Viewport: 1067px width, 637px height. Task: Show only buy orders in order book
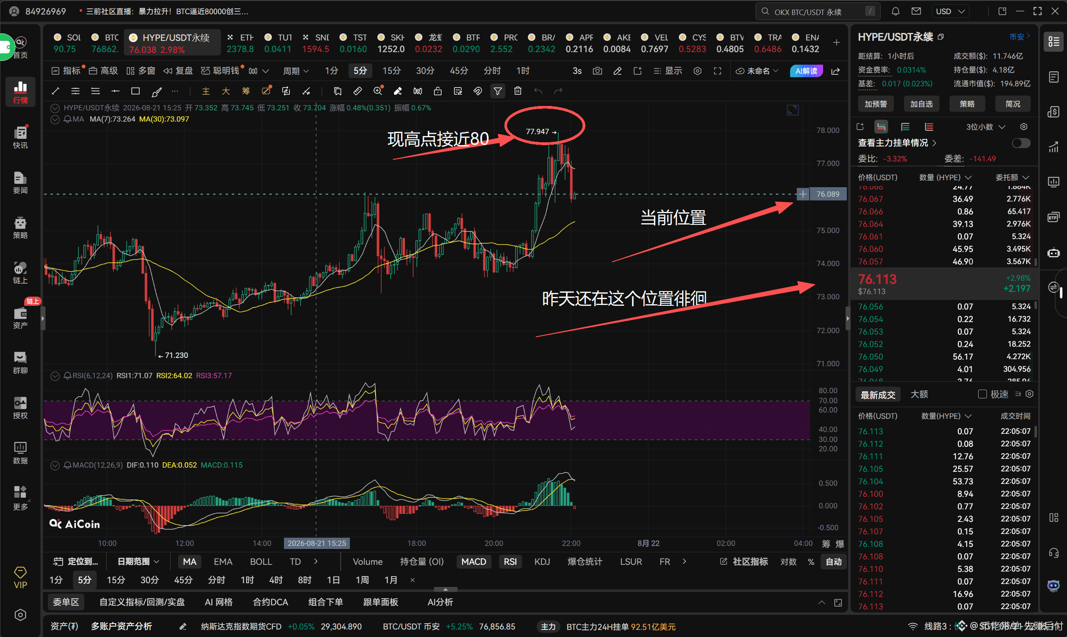tap(905, 127)
